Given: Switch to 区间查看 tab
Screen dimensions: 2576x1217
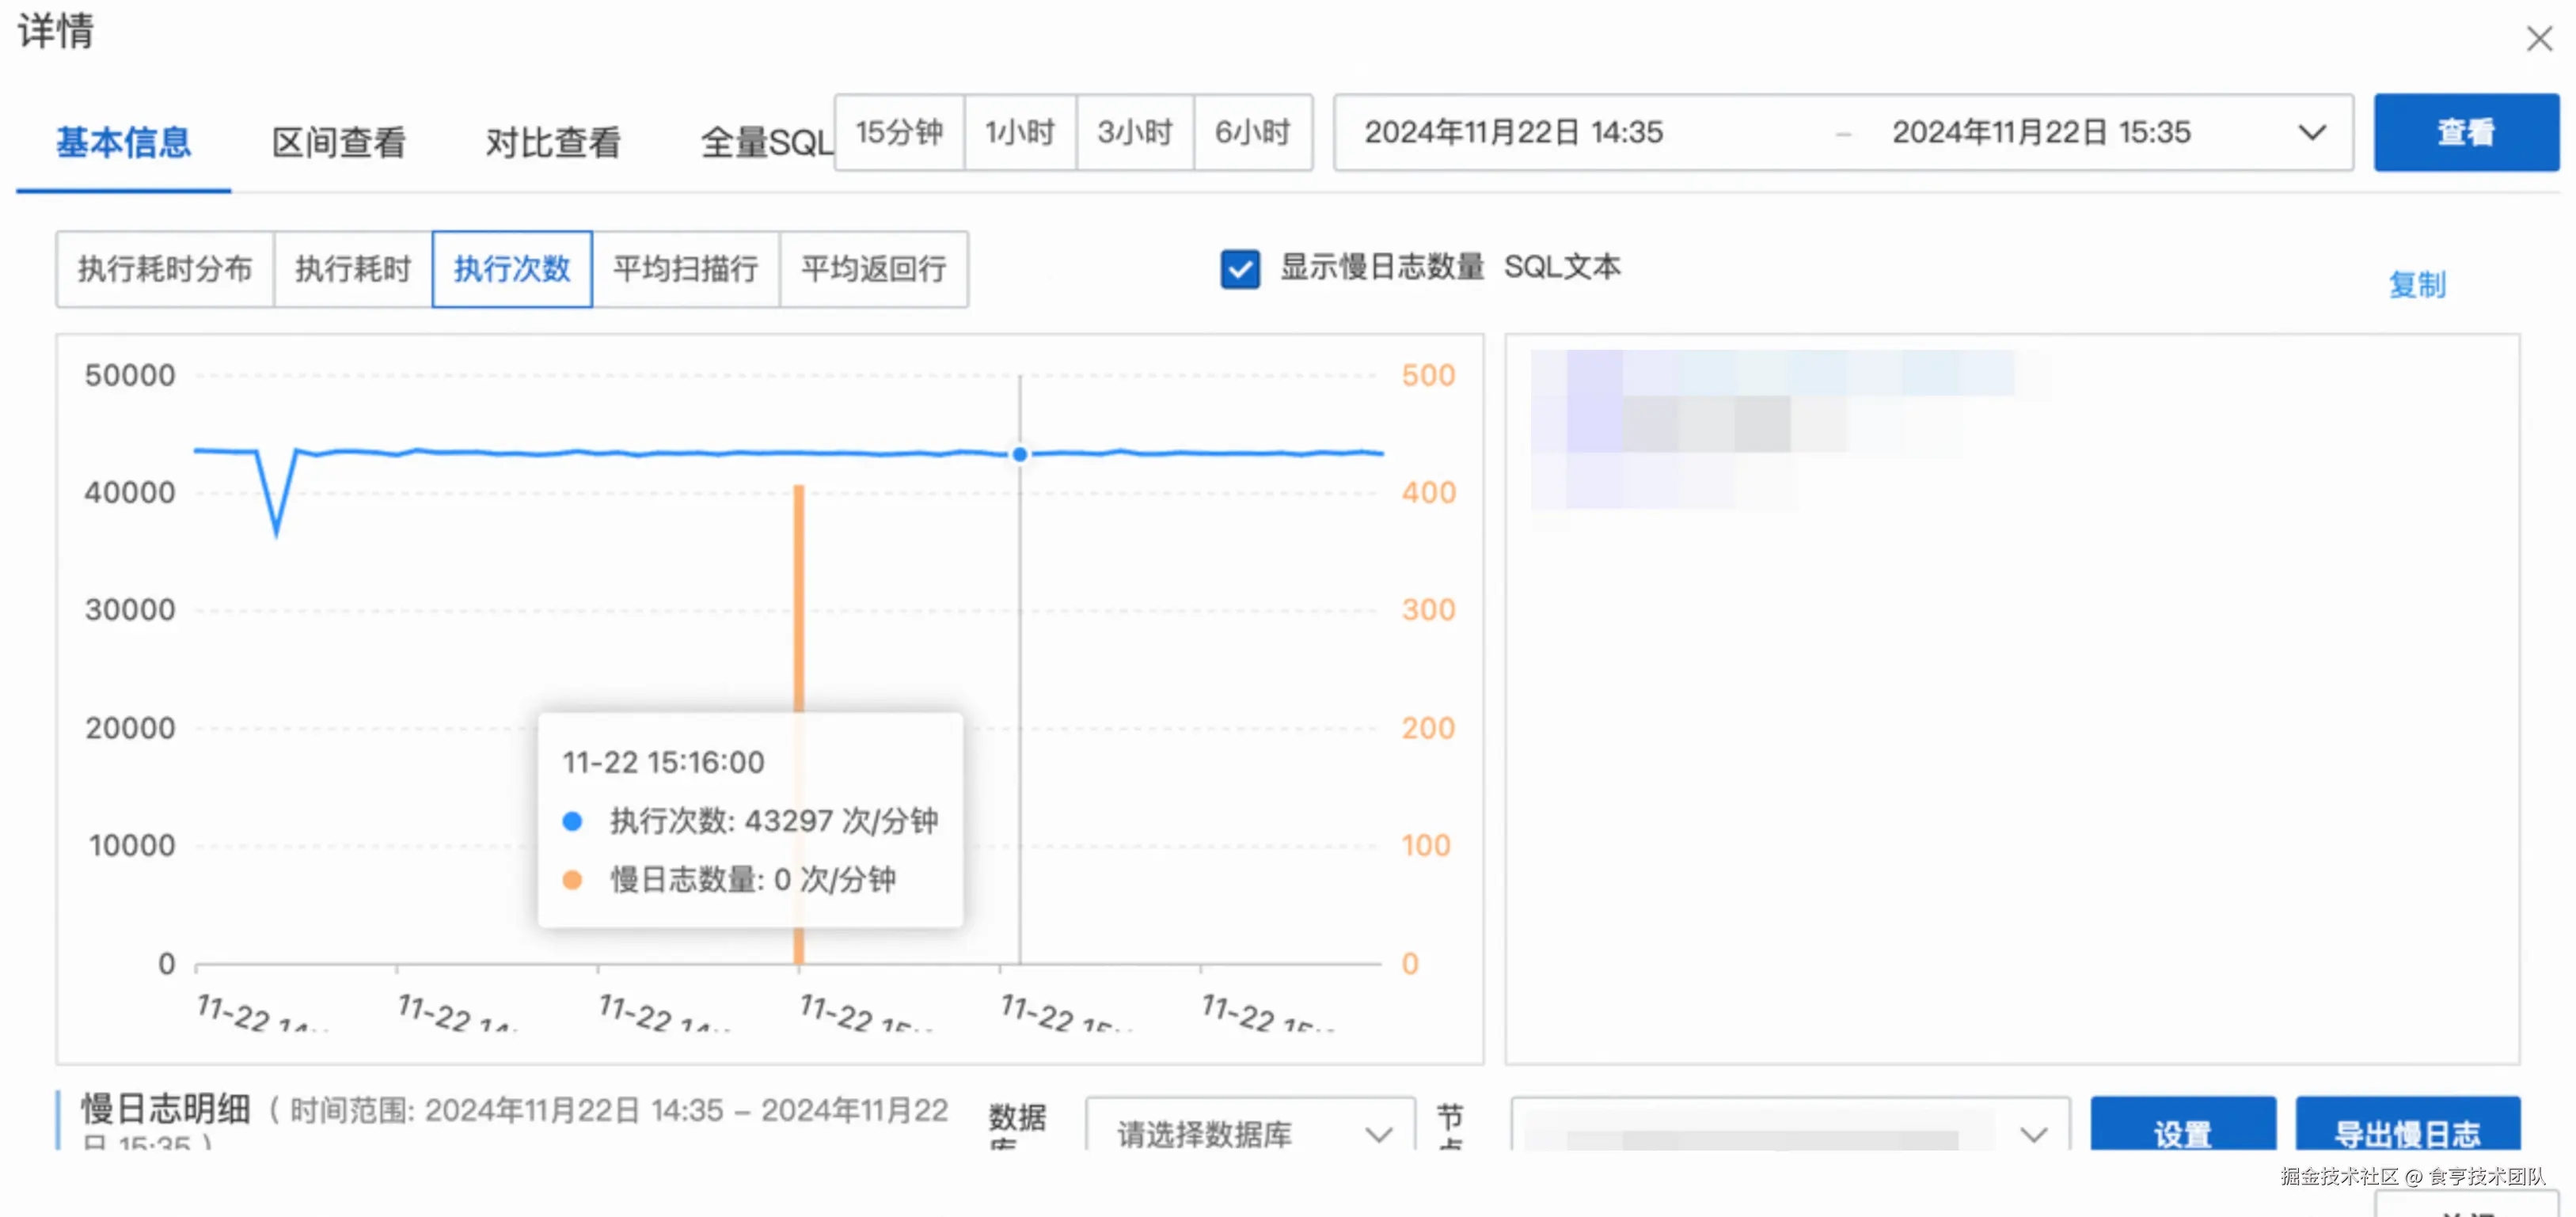Looking at the screenshot, I should click(338, 142).
